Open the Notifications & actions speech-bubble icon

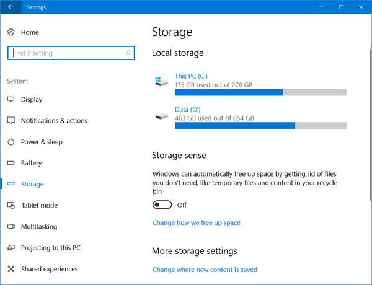[11, 120]
